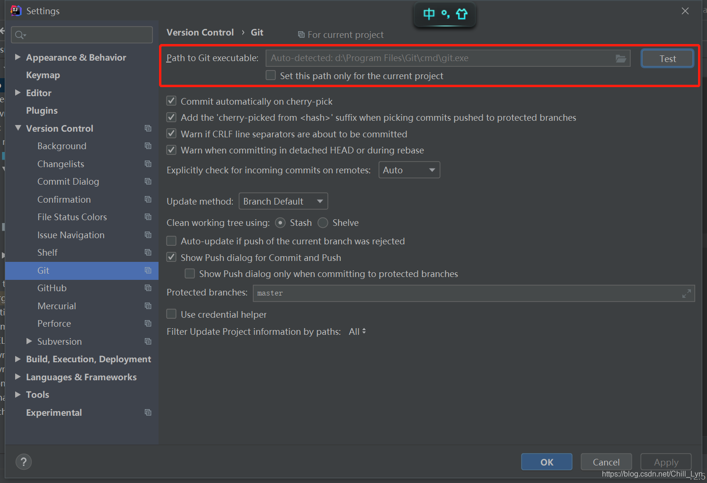
Task: Click the punctuation toggle in IME toolbar
Action: tap(445, 14)
